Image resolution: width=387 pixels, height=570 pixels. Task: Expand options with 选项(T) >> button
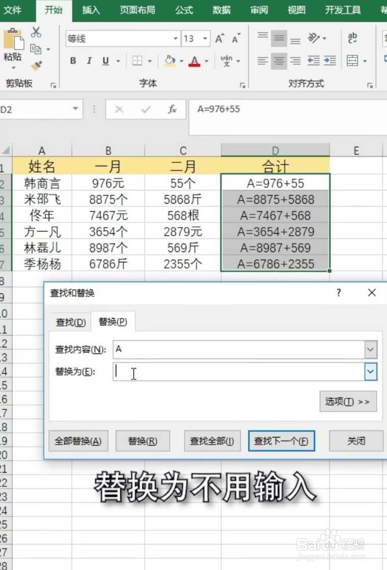pos(348,401)
